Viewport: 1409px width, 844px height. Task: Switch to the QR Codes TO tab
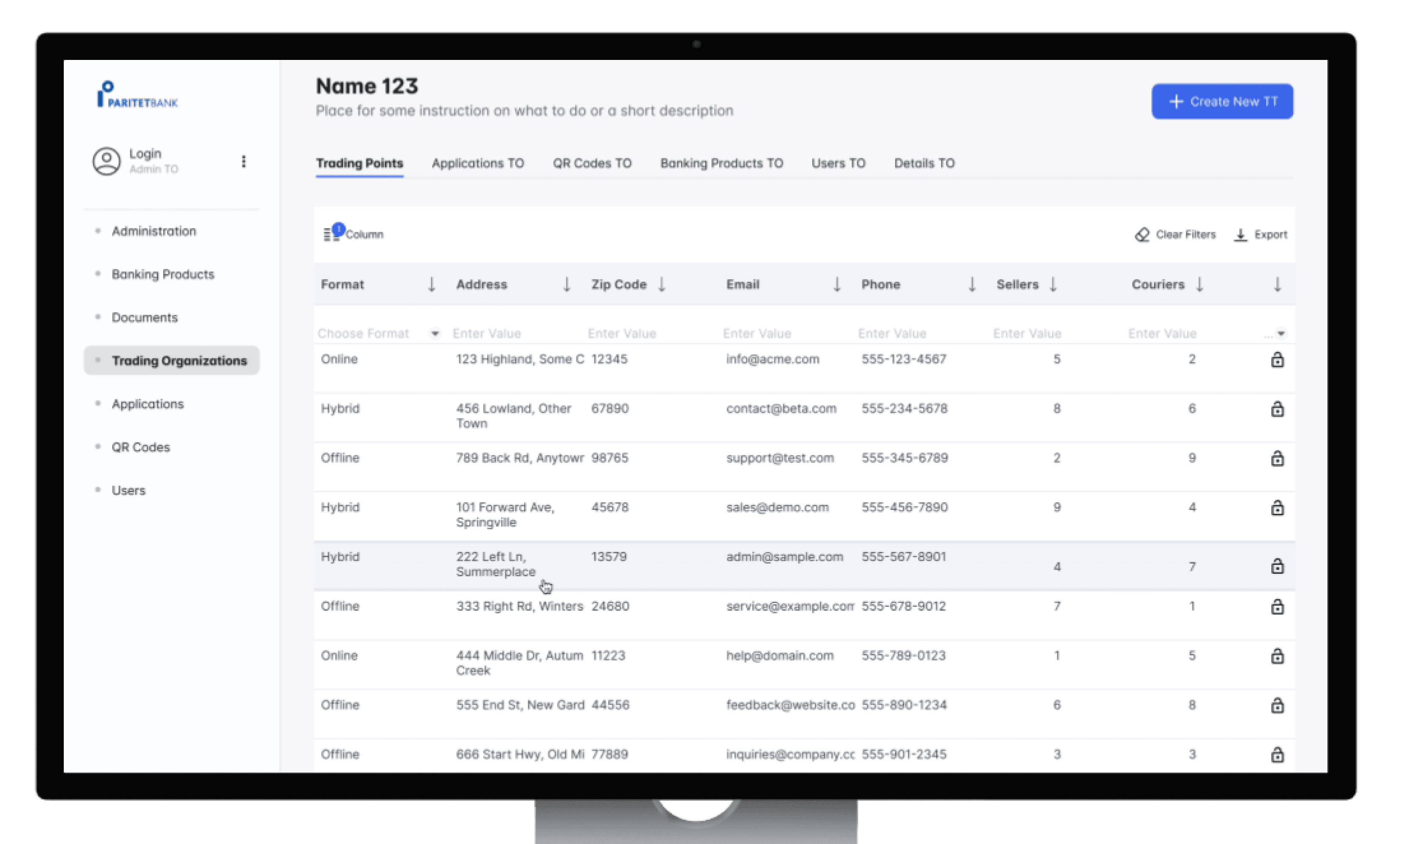(592, 163)
